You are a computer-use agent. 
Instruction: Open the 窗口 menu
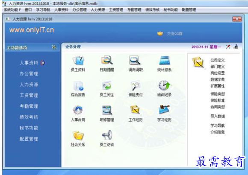29,10
